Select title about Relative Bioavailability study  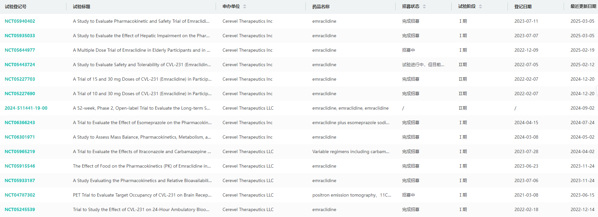point(142,180)
